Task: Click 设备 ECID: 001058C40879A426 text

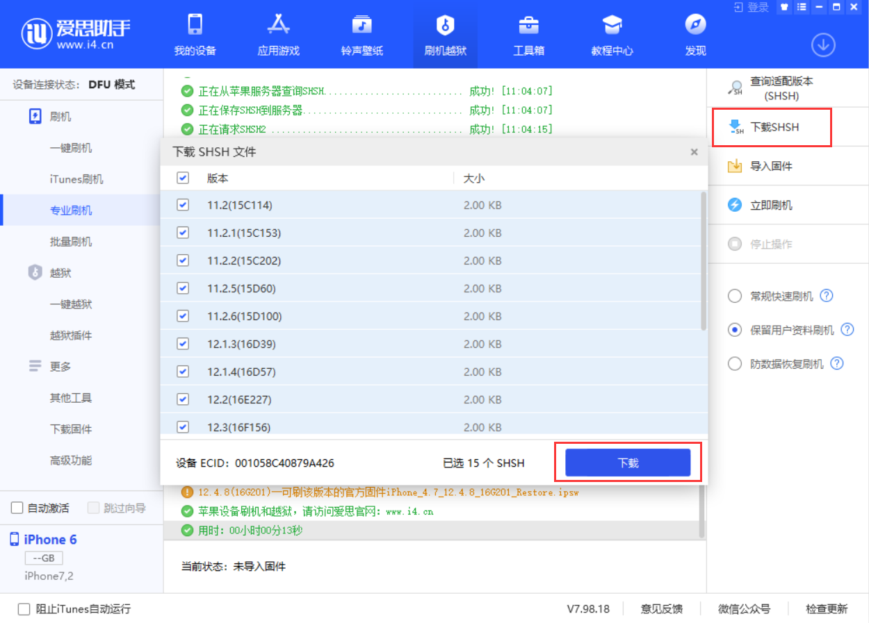Action: coord(255,463)
